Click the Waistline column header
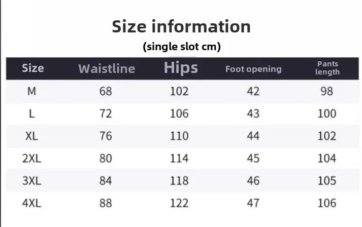The image size is (362, 227). click(x=107, y=68)
